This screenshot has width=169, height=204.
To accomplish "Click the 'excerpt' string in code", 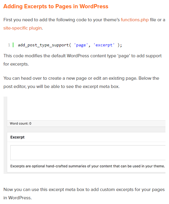I will tap(104, 45).
